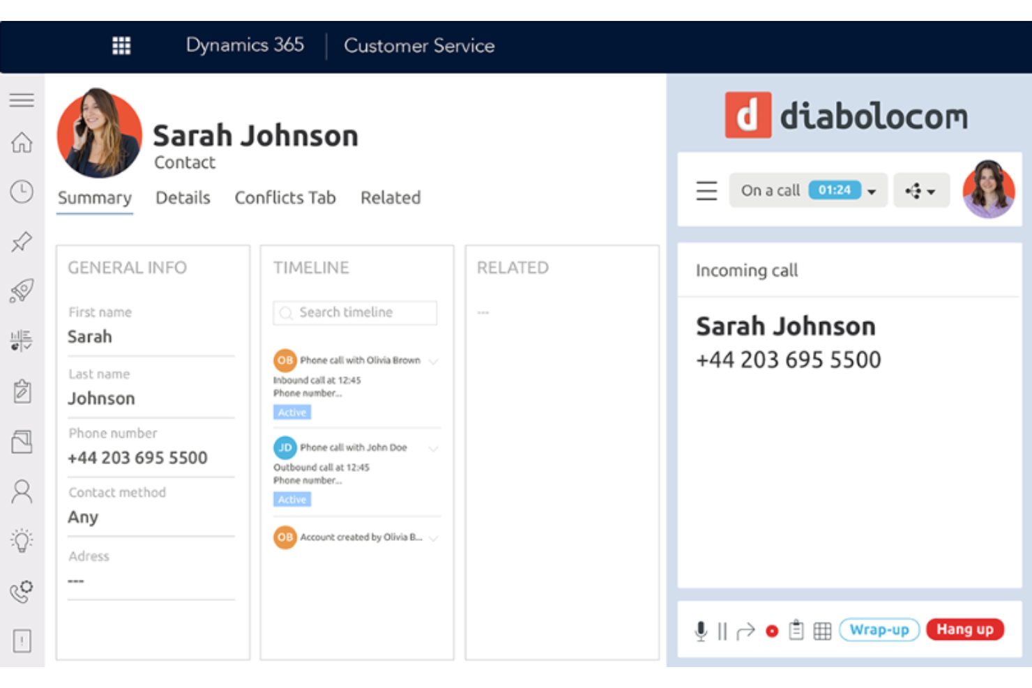The width and height of the screenshot is (1032, 688).
Task: Click the JD avatar on John Doe call
Action: 285,448
